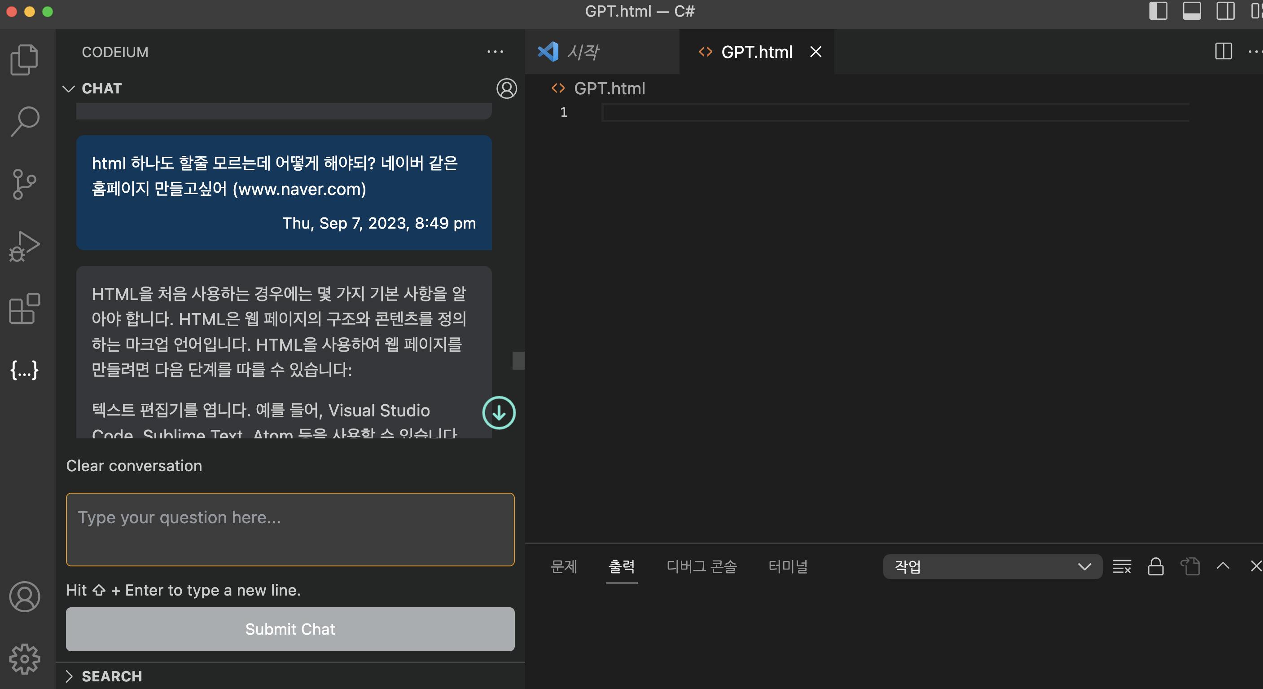1263x689 pixels.
Task: Open Codeium profile icon in CHAT header
Action: tap(506, 88)
